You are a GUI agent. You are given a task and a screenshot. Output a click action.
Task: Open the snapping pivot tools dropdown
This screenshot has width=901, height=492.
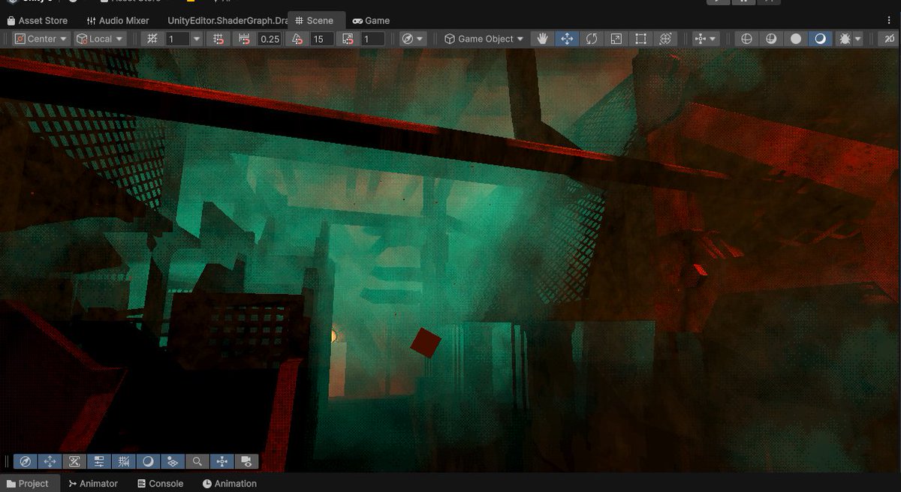(706, 38)
